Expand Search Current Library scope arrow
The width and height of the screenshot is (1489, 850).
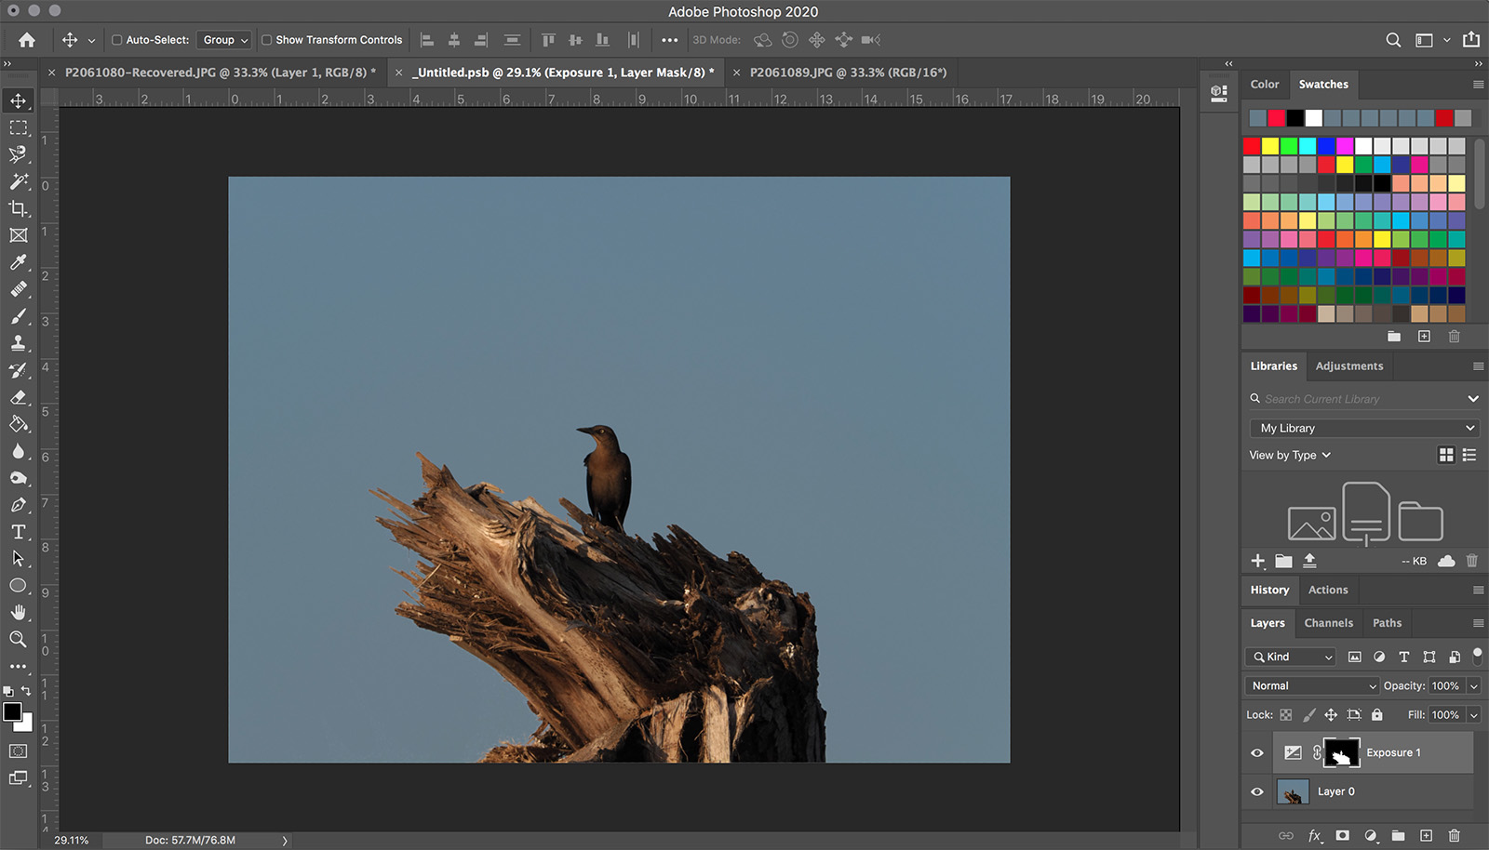point(1473,399)
